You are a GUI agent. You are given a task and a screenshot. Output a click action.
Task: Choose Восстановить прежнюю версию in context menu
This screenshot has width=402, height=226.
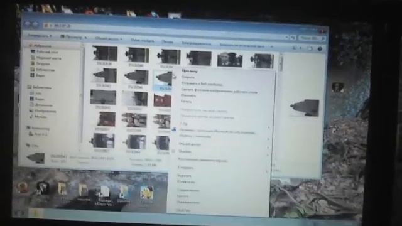pyautogui.click(x=203, y=161)
